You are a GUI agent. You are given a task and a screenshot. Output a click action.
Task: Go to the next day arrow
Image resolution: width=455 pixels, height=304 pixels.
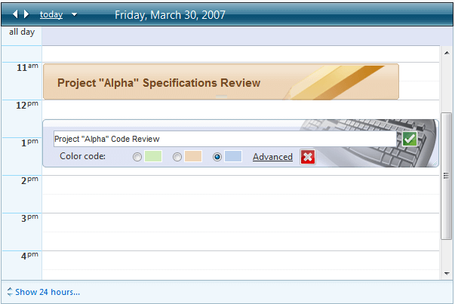click(27, 14)
